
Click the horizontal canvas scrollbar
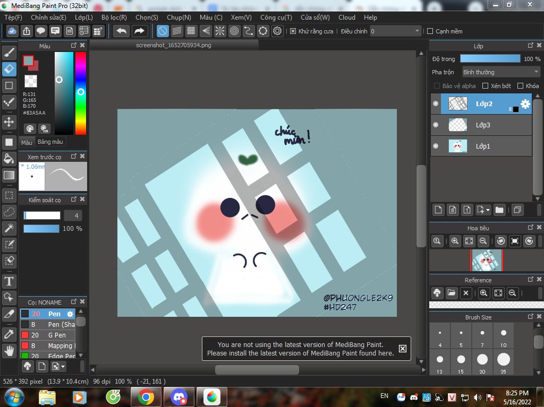click(257, 370)
